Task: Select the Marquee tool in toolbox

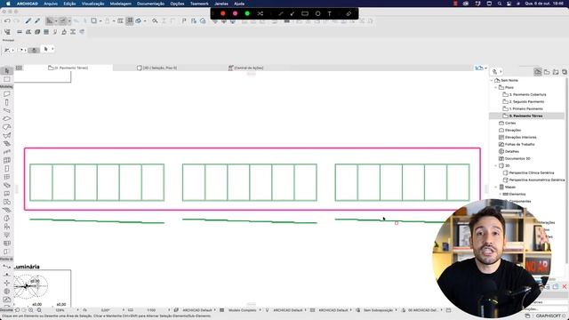Action: point(6,79)
